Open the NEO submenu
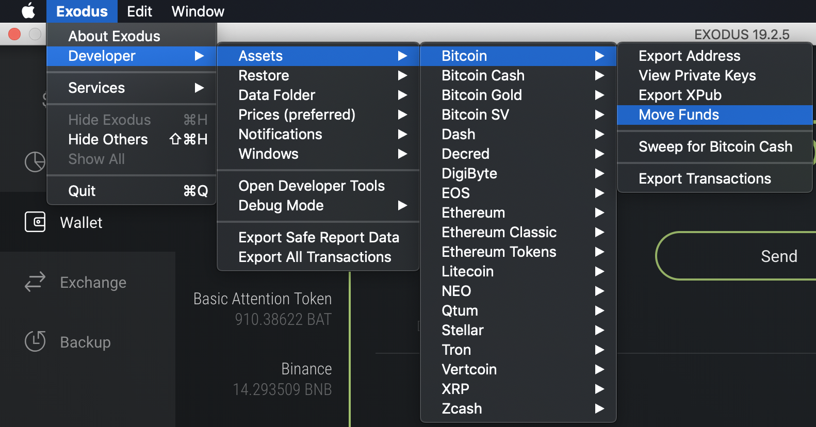 pos(518,291)
